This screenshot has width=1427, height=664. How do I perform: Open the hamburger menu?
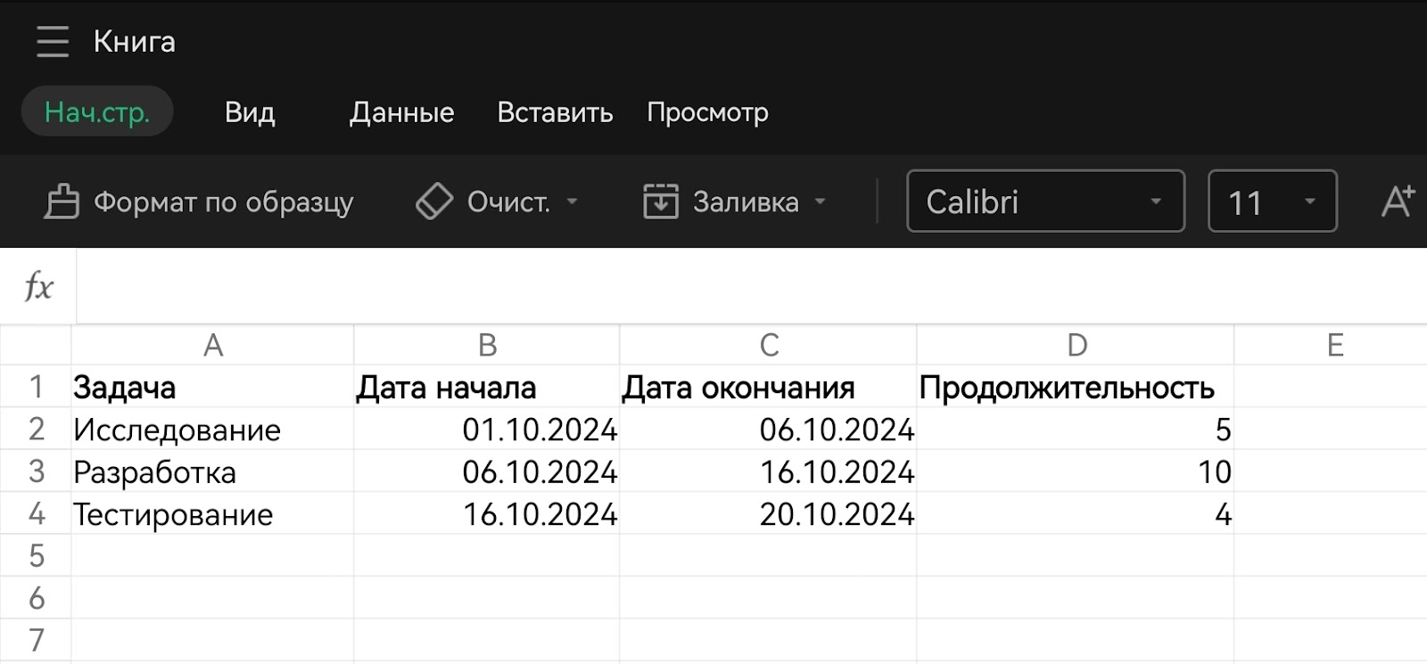53,42
